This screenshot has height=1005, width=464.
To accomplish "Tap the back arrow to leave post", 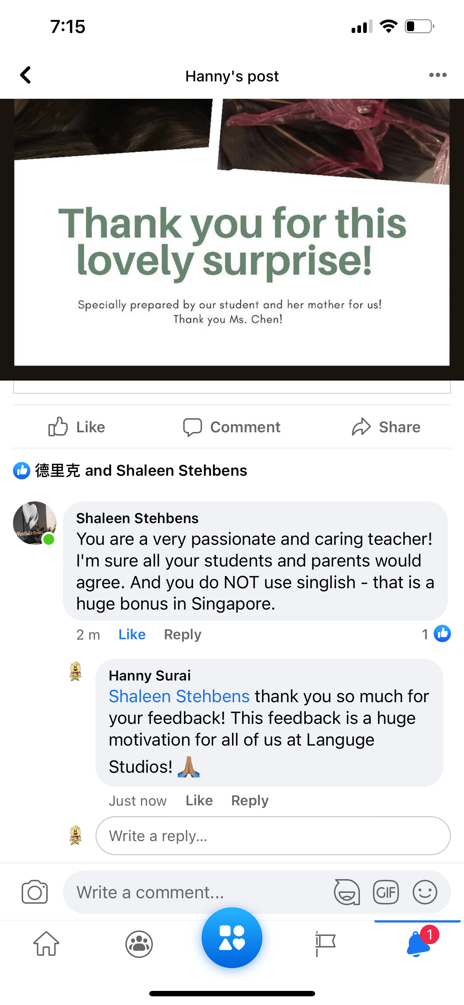I will 26,75.
